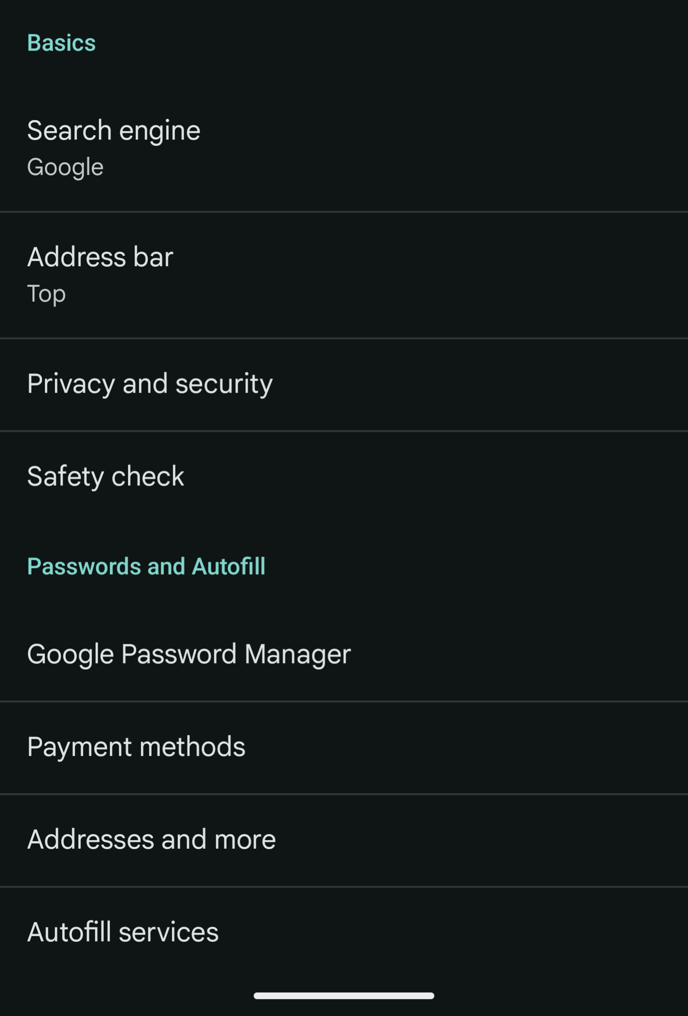Click divider line below Privacy and security
The height and width of the screenshot is (1016, 688).
tap(344, 431)
